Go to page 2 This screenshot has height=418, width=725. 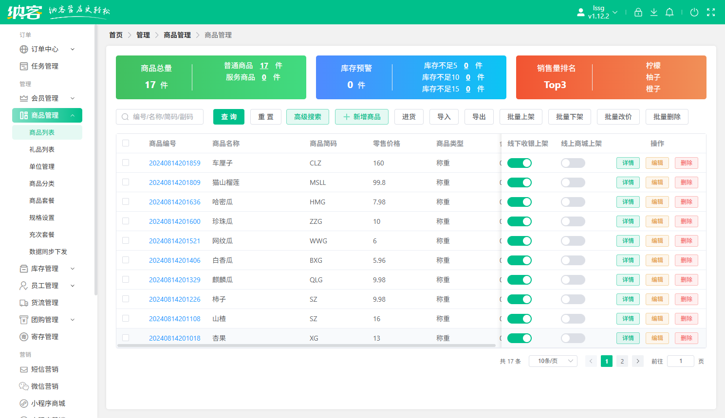[622, 361]
